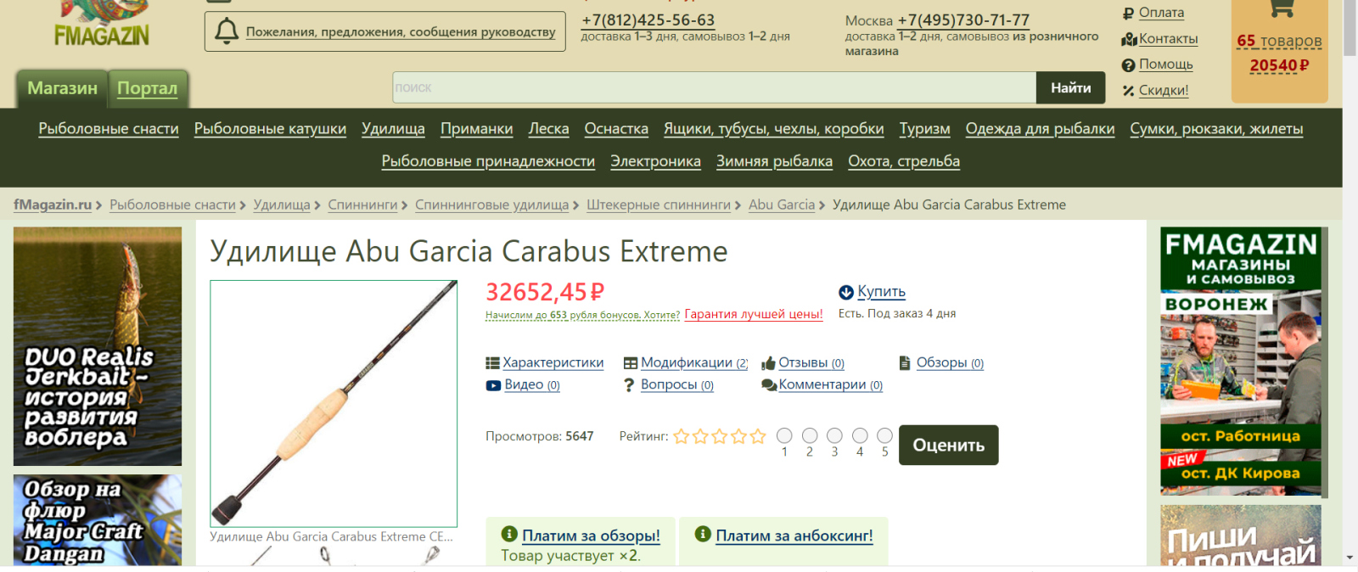Click the bell notification icon
This screenshot has width=1358, height=572.
tap(226, 31)
